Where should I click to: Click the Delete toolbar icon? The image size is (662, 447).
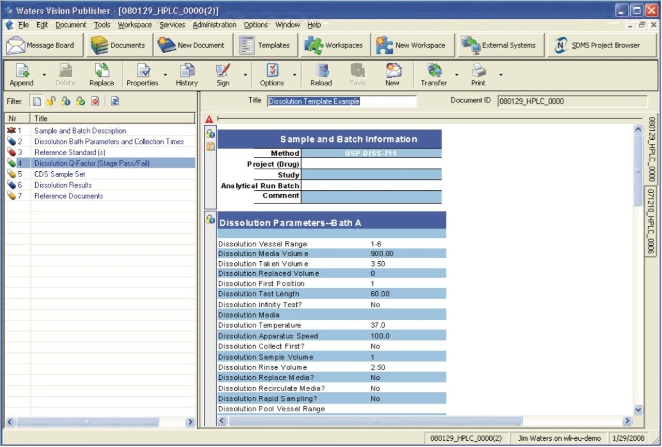click(65, 75)
